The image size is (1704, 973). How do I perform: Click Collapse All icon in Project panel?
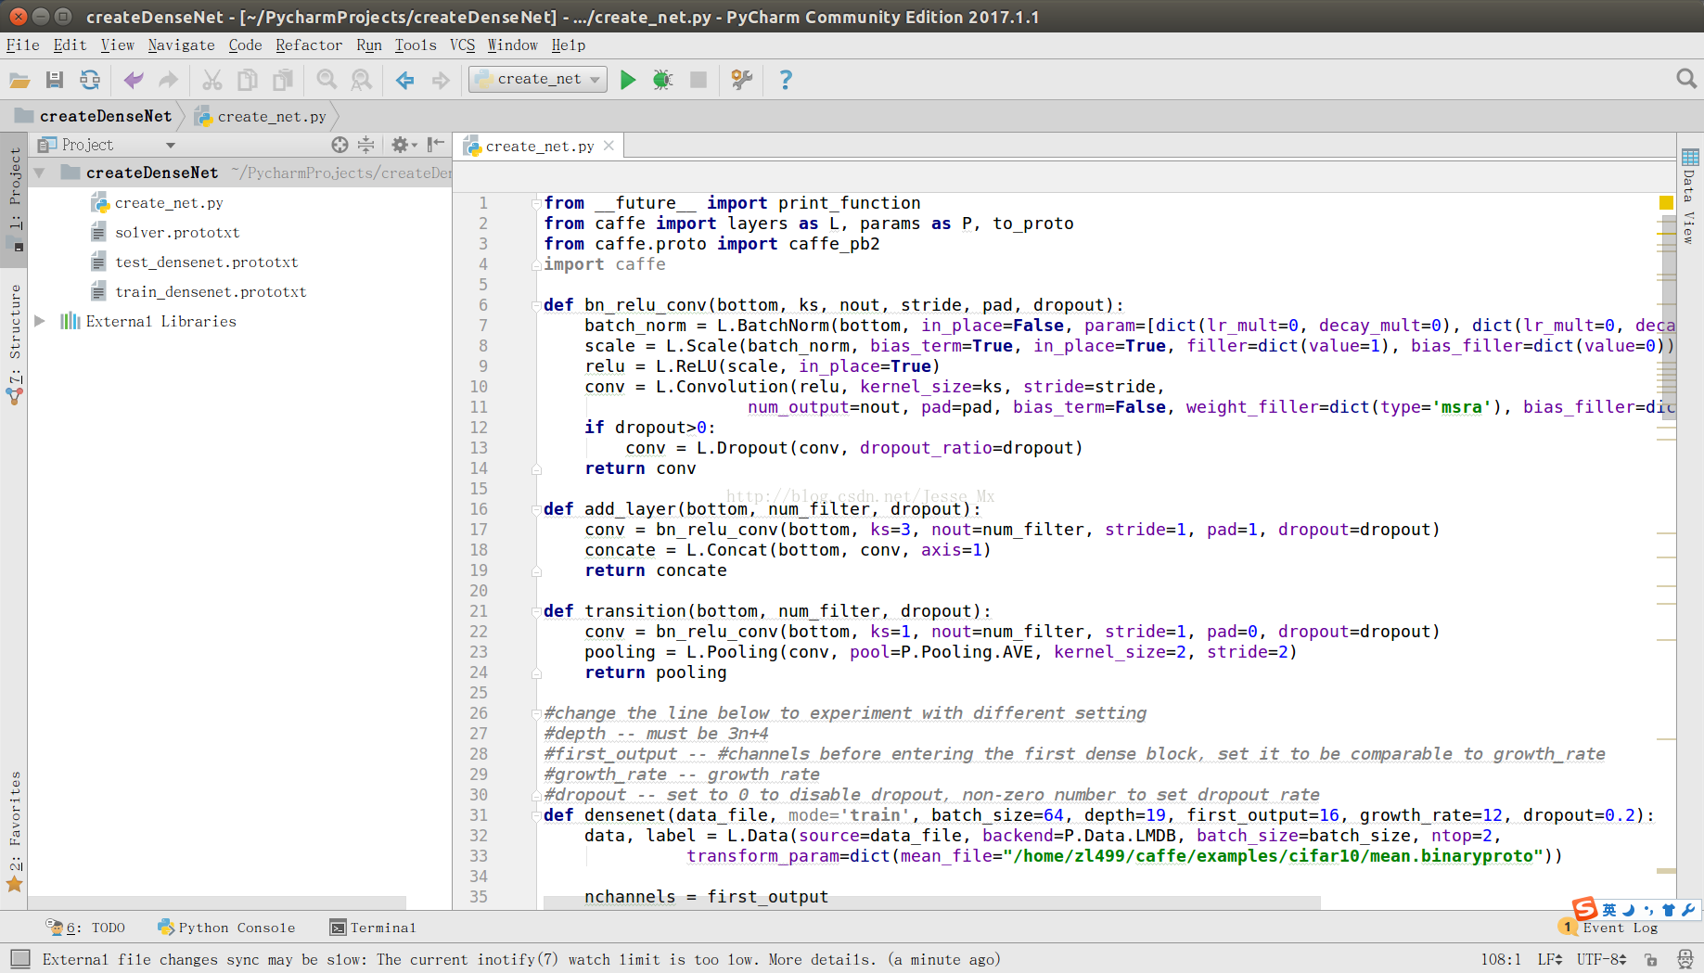[366, 145]
